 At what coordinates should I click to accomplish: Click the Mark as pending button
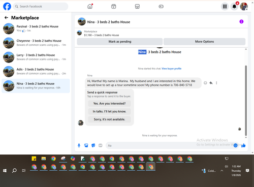(x=120, y=42)
